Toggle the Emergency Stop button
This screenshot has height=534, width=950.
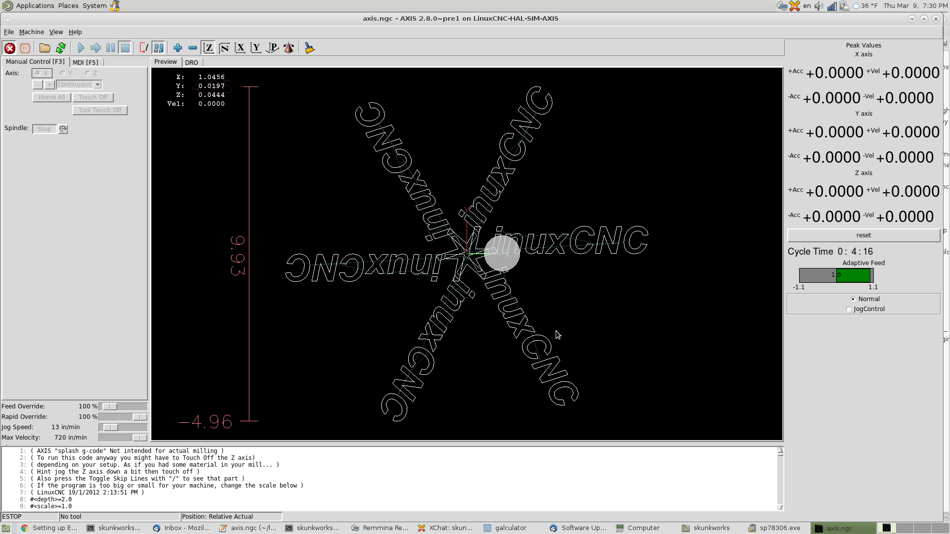point(9,48)
